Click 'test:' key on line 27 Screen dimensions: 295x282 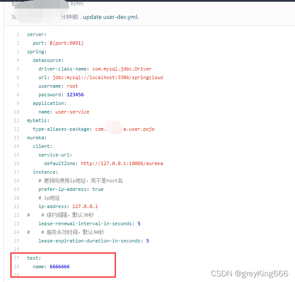(x=34, y=258)
